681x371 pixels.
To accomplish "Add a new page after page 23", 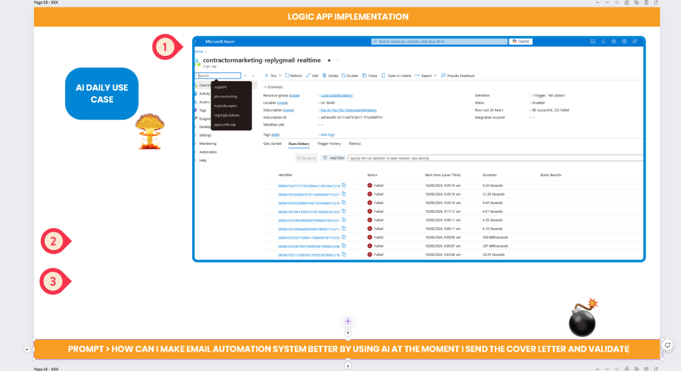I will coord(656,3).
